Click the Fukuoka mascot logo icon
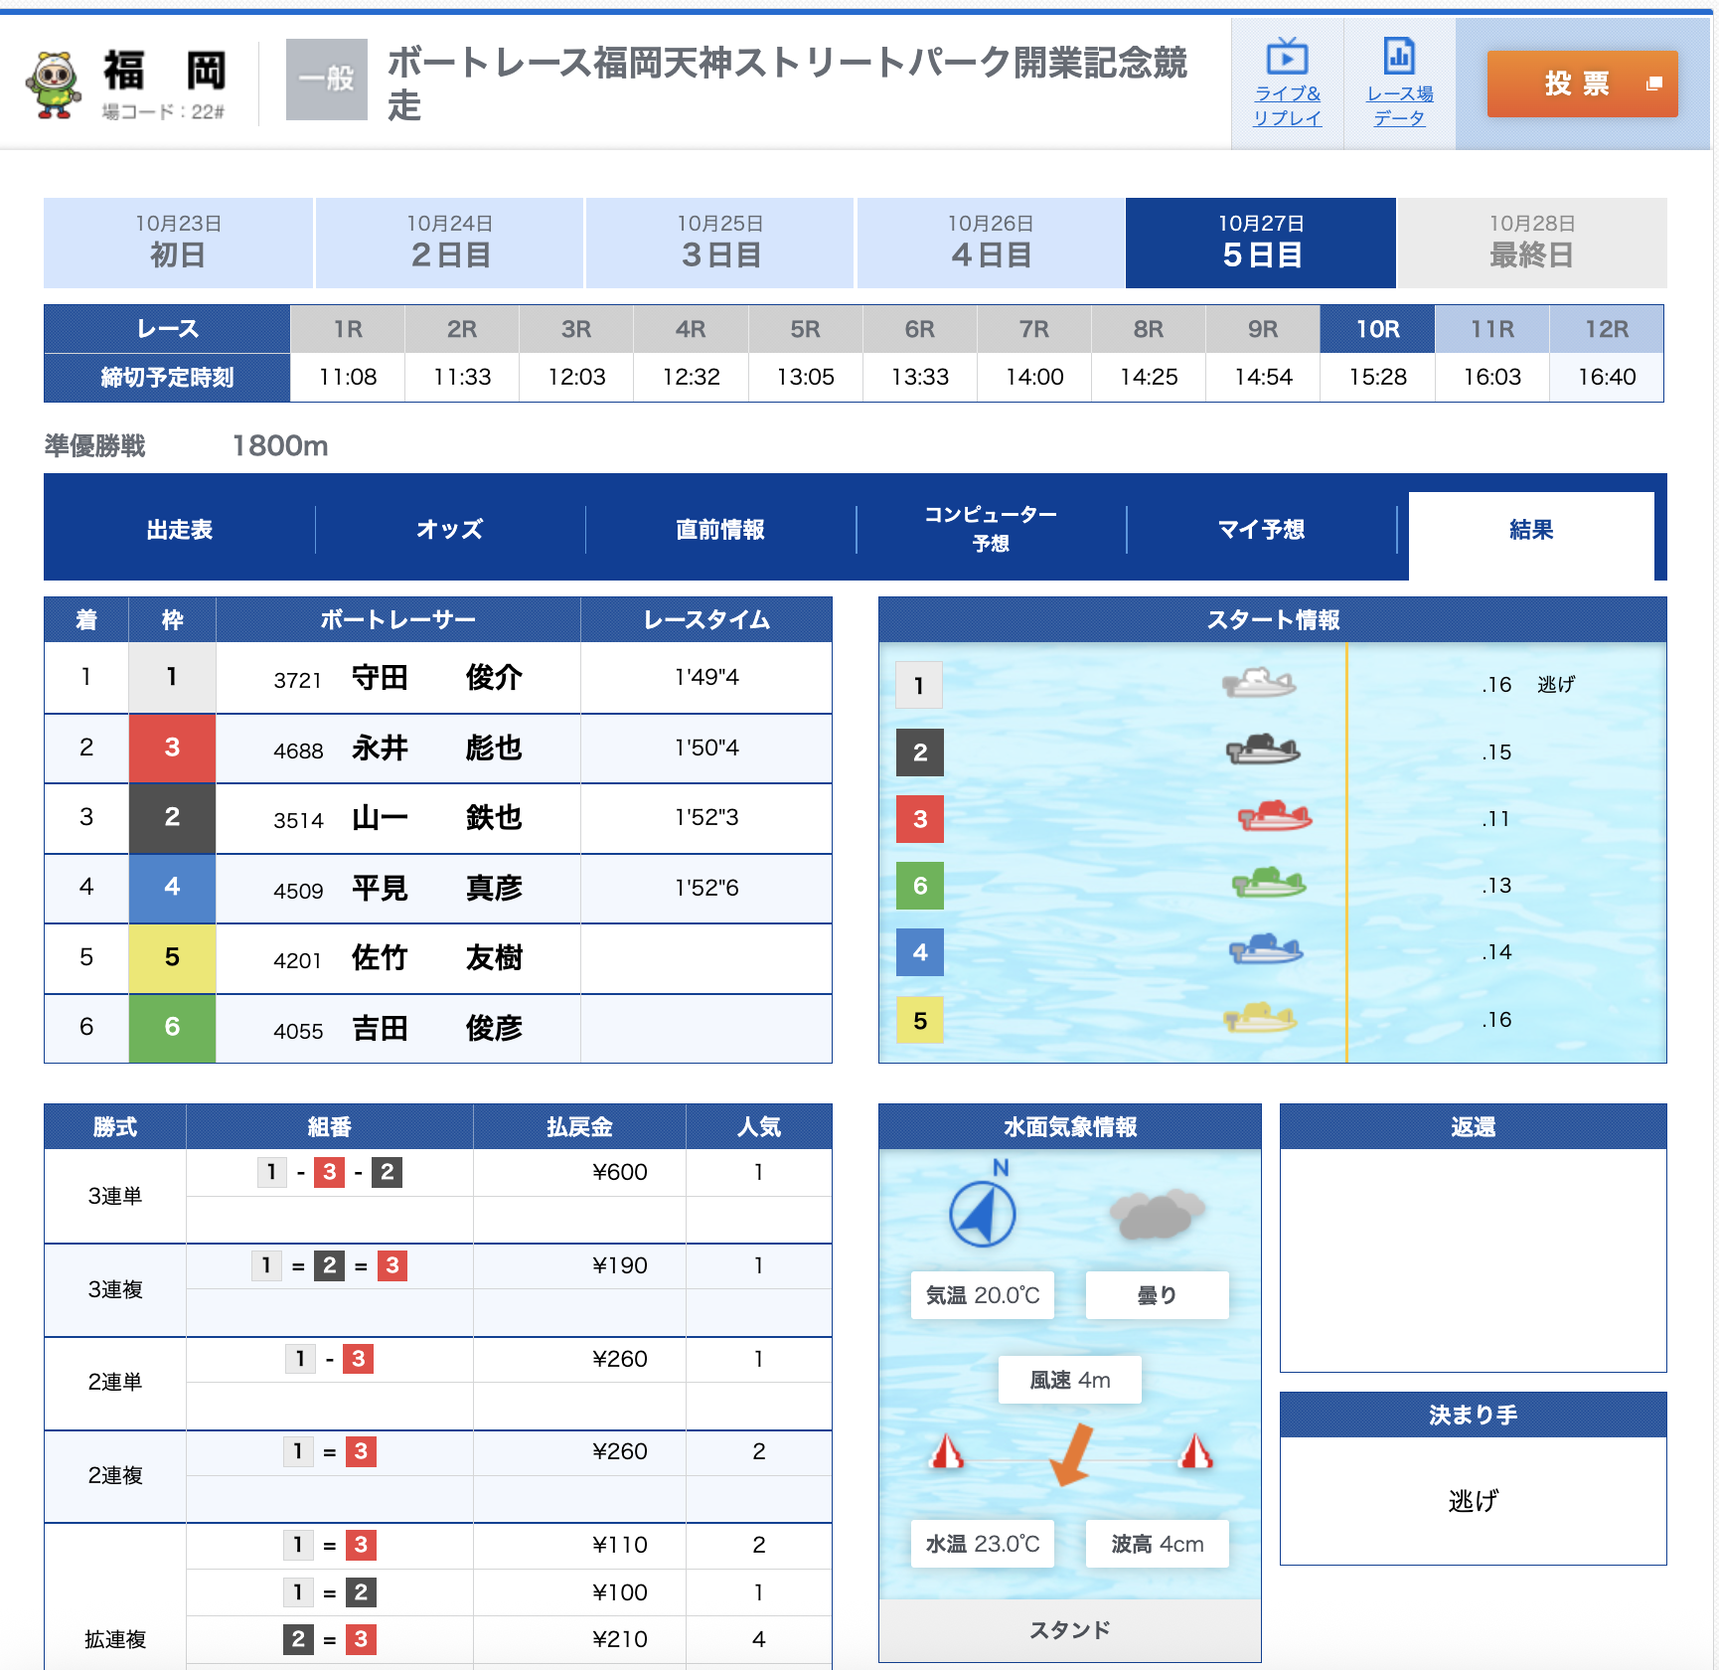This screenshot has width=1719, height=1670. click(x=53, y=84)
